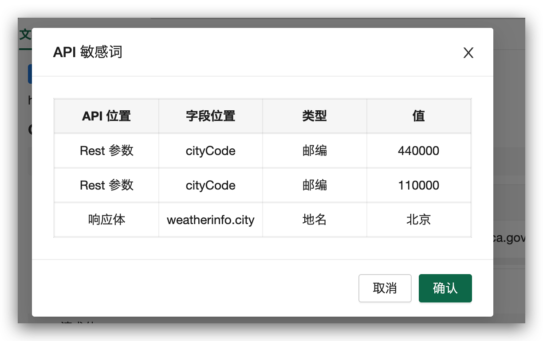The height and width of the screenshot is (341, 543).
Task: Click the 类型 column header
Action: pos(314,116)
